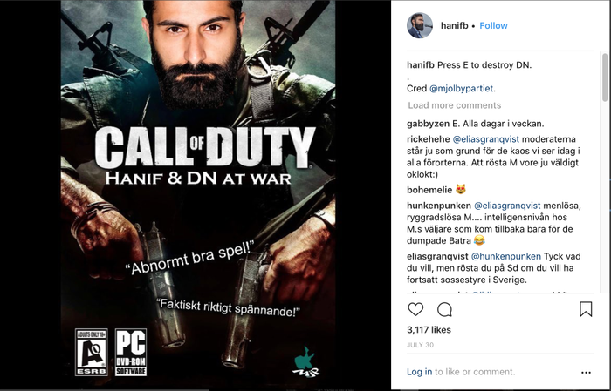Open comments with the speech bubble icon

pos(444,310)
